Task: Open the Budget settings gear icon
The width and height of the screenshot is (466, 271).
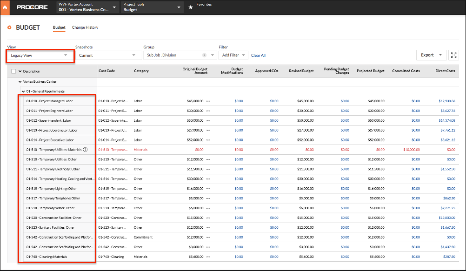Action: pyautogui.click(x=9, y=27)
